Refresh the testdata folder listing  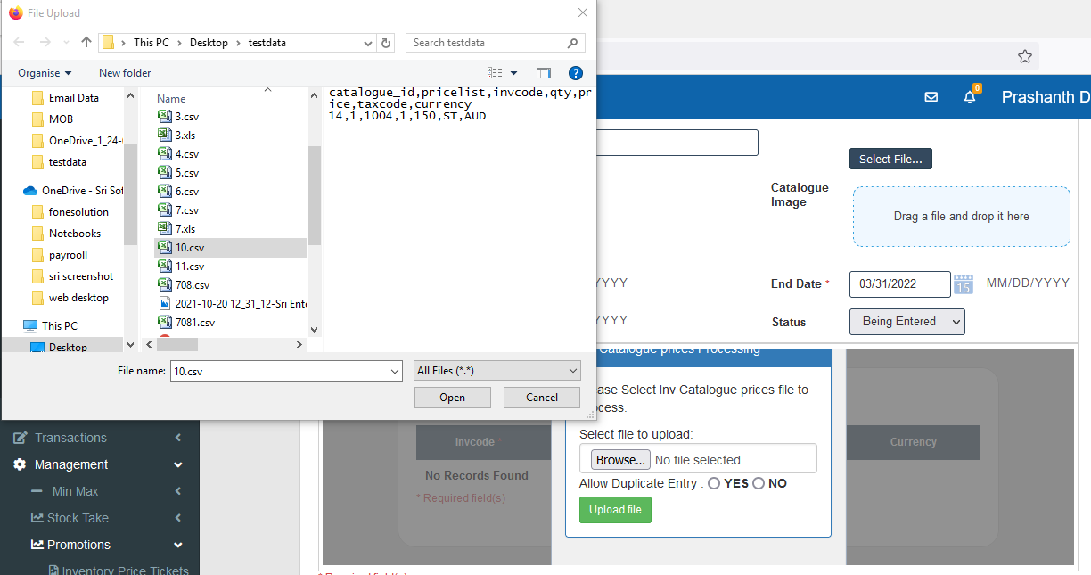coord(386,43)
